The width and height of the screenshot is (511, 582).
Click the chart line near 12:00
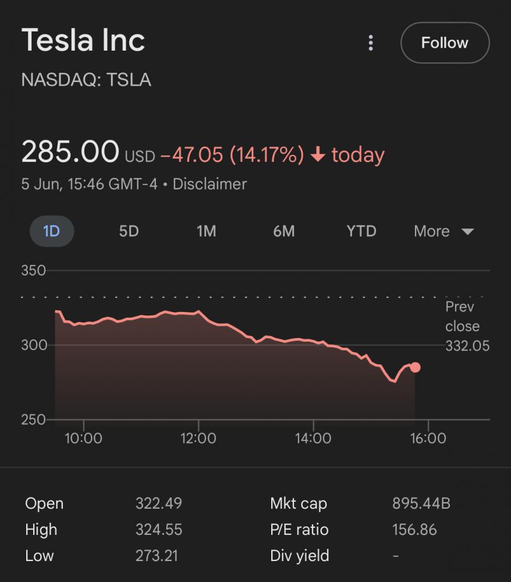click(x=198, y=312)
